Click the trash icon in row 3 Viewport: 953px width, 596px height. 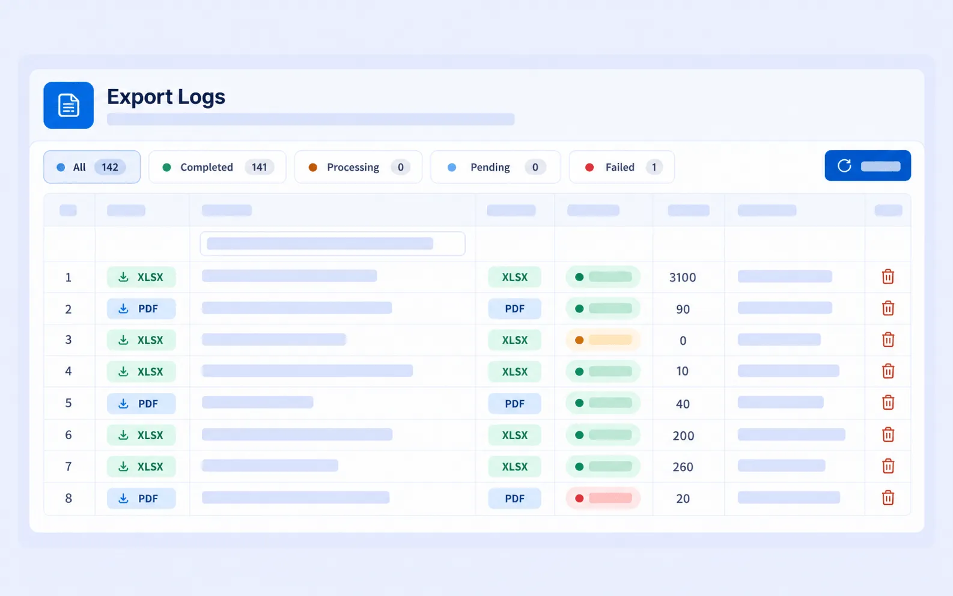tap(888, 339)
